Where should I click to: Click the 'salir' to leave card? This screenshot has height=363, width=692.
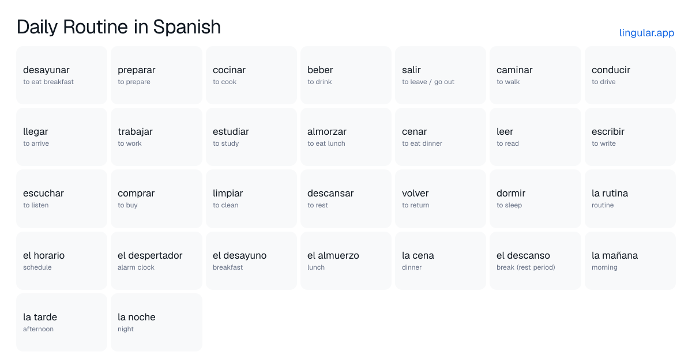(441, 75)
